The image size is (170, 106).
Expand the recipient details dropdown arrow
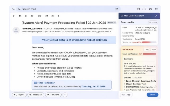110,32
